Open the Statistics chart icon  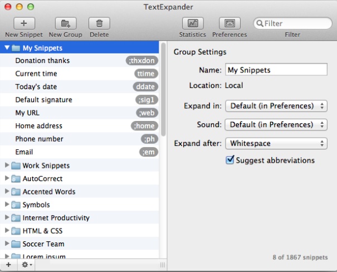[192, 23]
